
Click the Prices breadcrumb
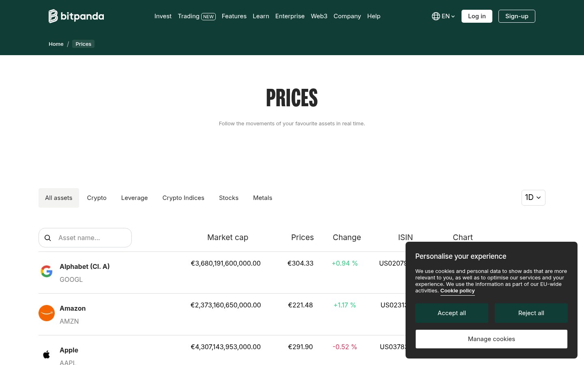point(84,44)
